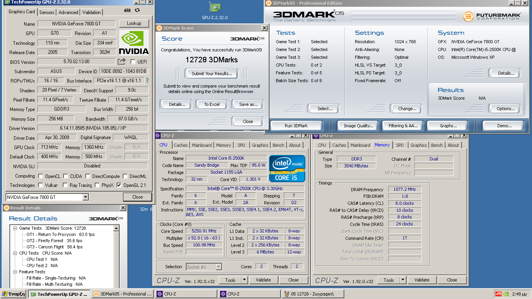Click the Settings Change button
Viewport: 532px width, 299px height.
pyautogui.click(x=407, y=109)
